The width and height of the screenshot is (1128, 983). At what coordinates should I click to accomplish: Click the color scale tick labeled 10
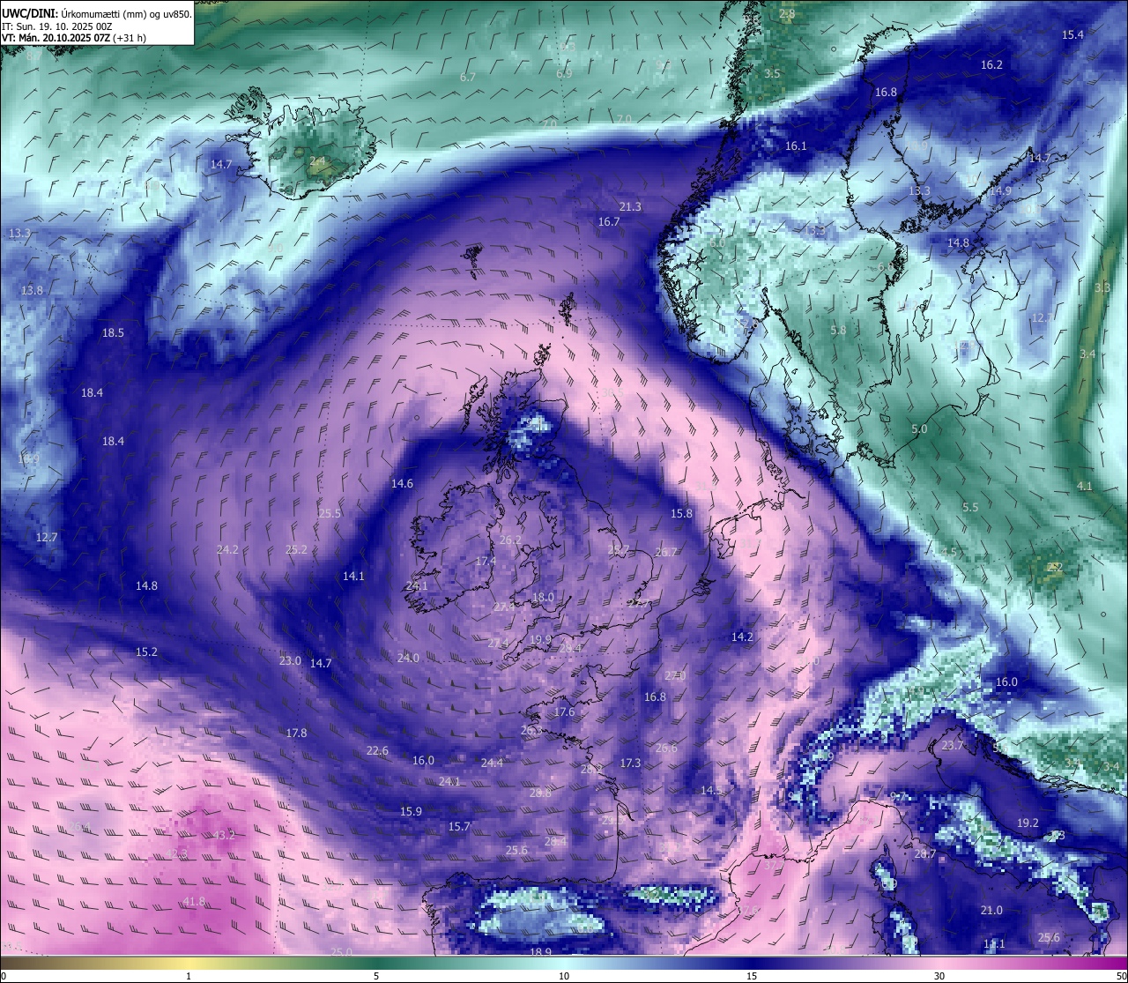(x=564, y=976)
